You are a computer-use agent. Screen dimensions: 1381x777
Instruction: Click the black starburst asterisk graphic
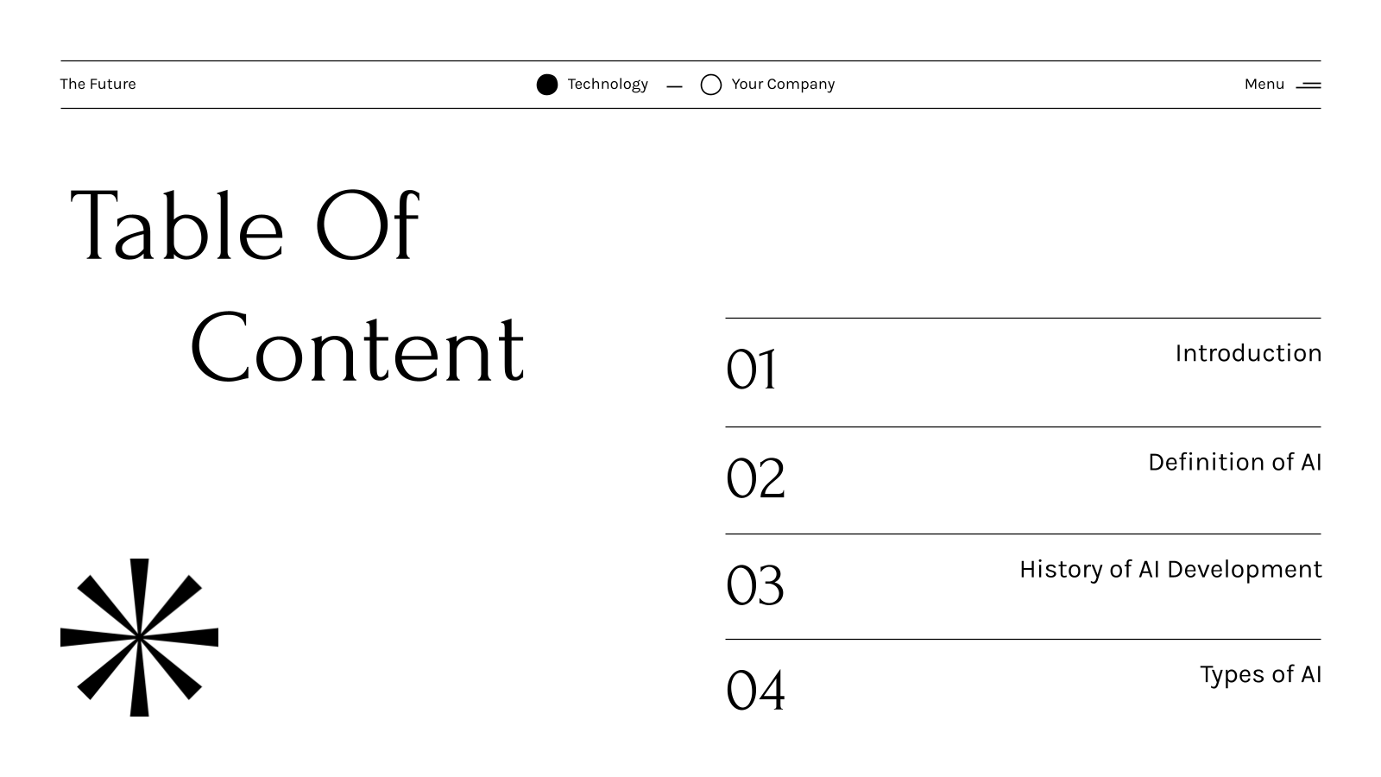pos(139,637)
